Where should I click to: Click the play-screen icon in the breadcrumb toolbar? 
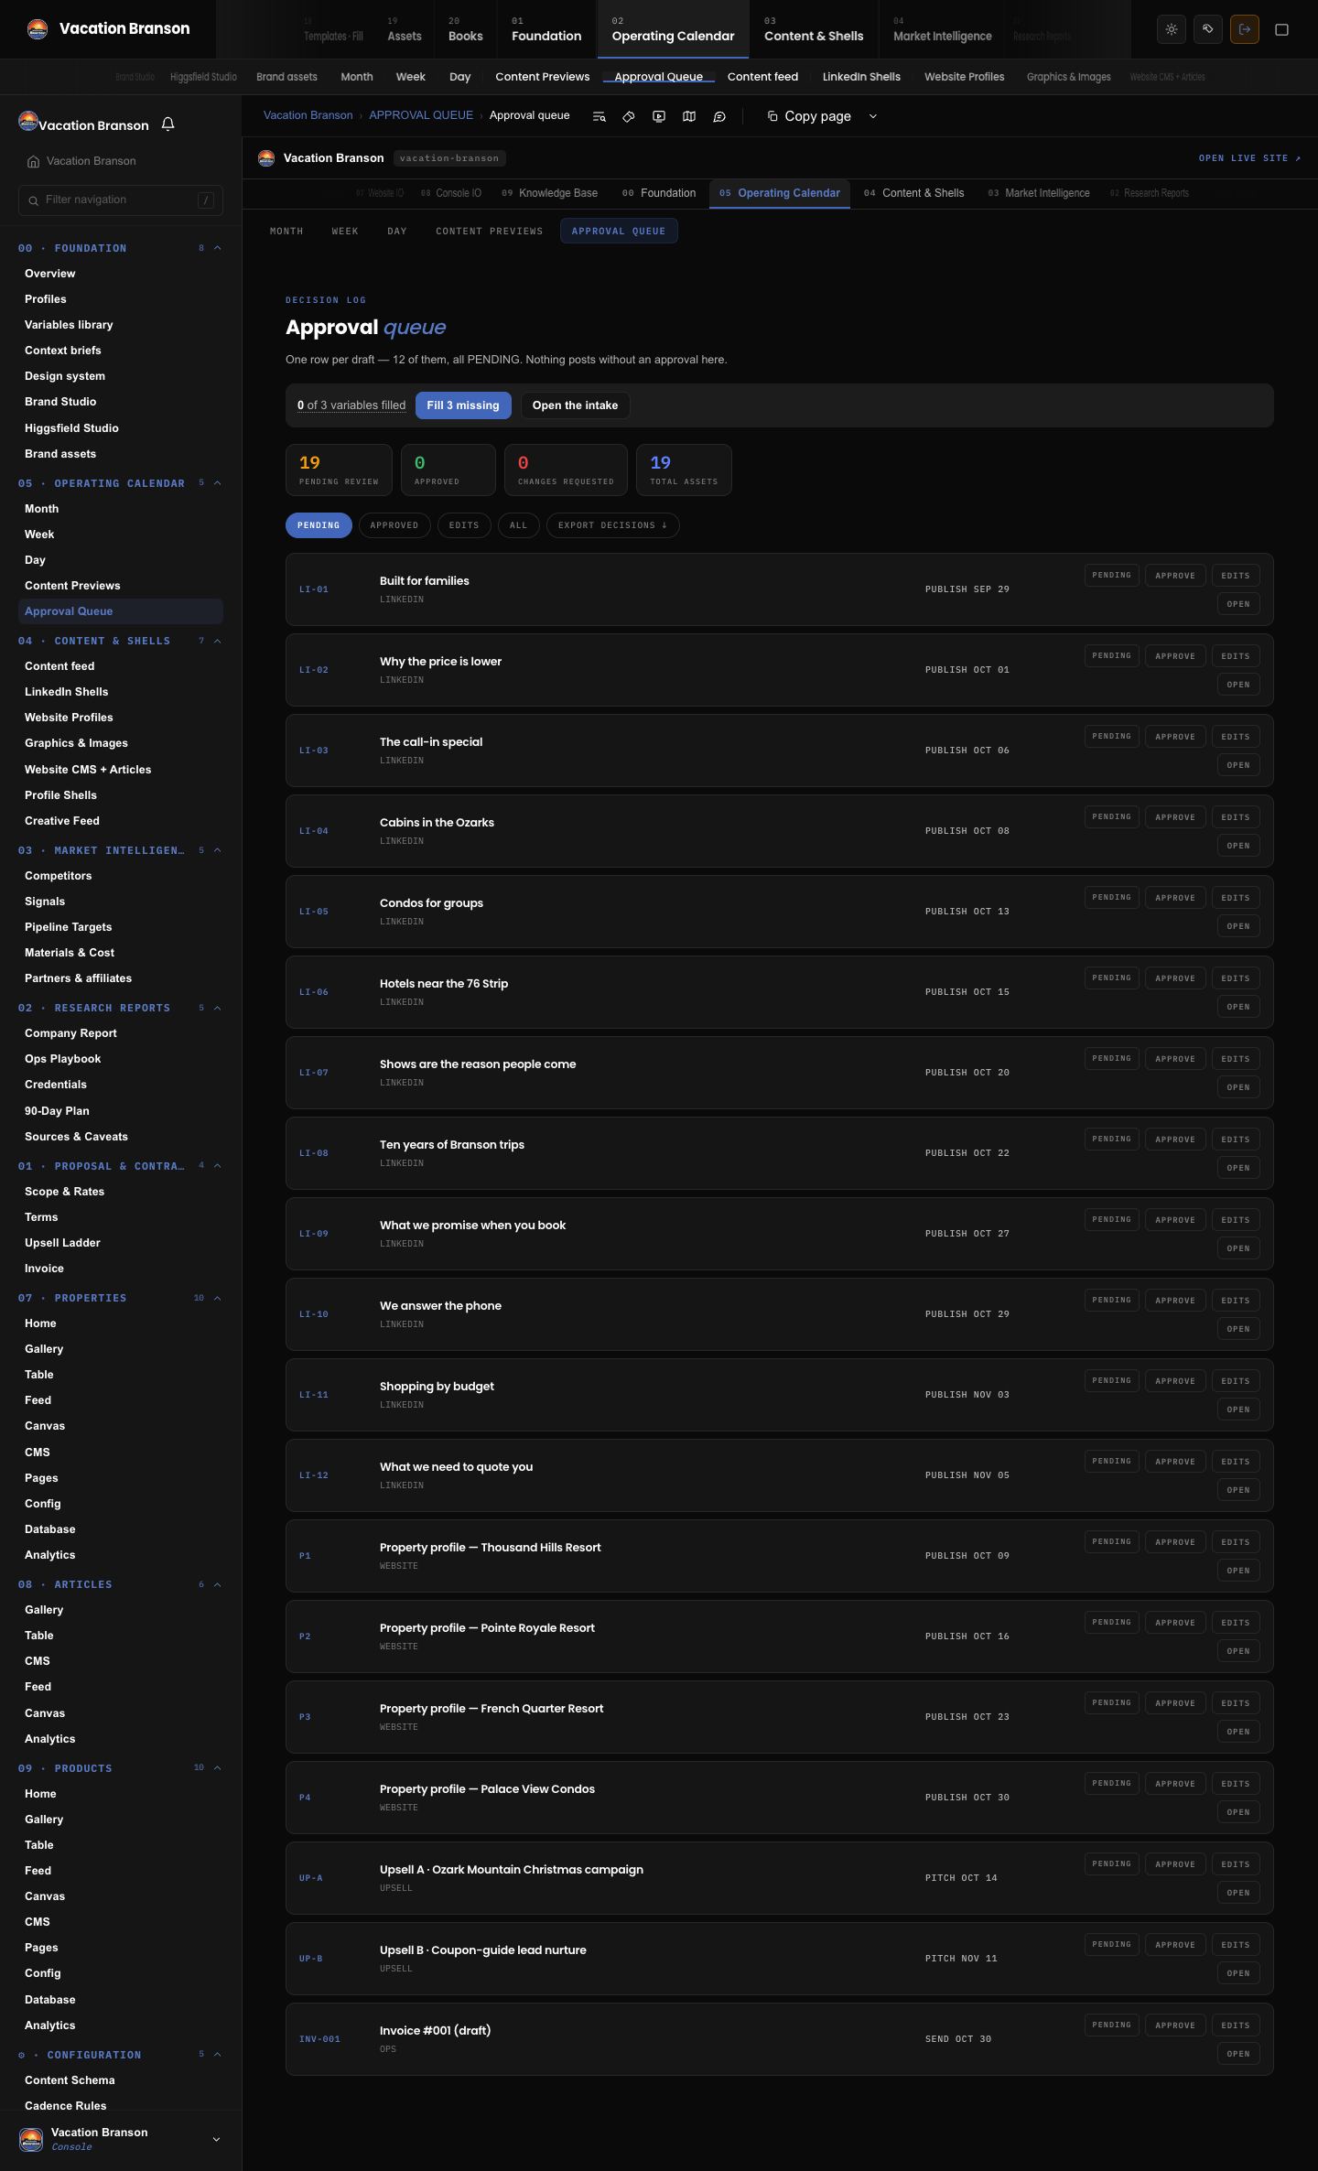(659, 116)
